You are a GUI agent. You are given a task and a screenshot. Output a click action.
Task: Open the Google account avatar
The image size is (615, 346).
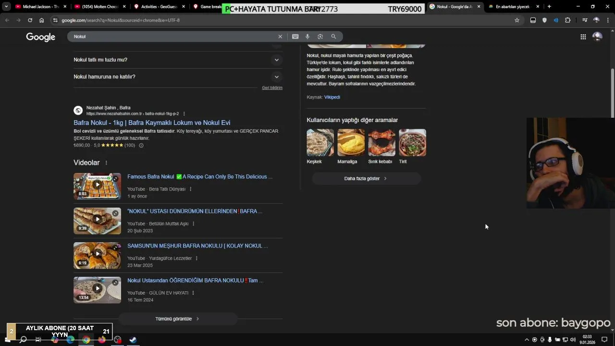(597, 37)
